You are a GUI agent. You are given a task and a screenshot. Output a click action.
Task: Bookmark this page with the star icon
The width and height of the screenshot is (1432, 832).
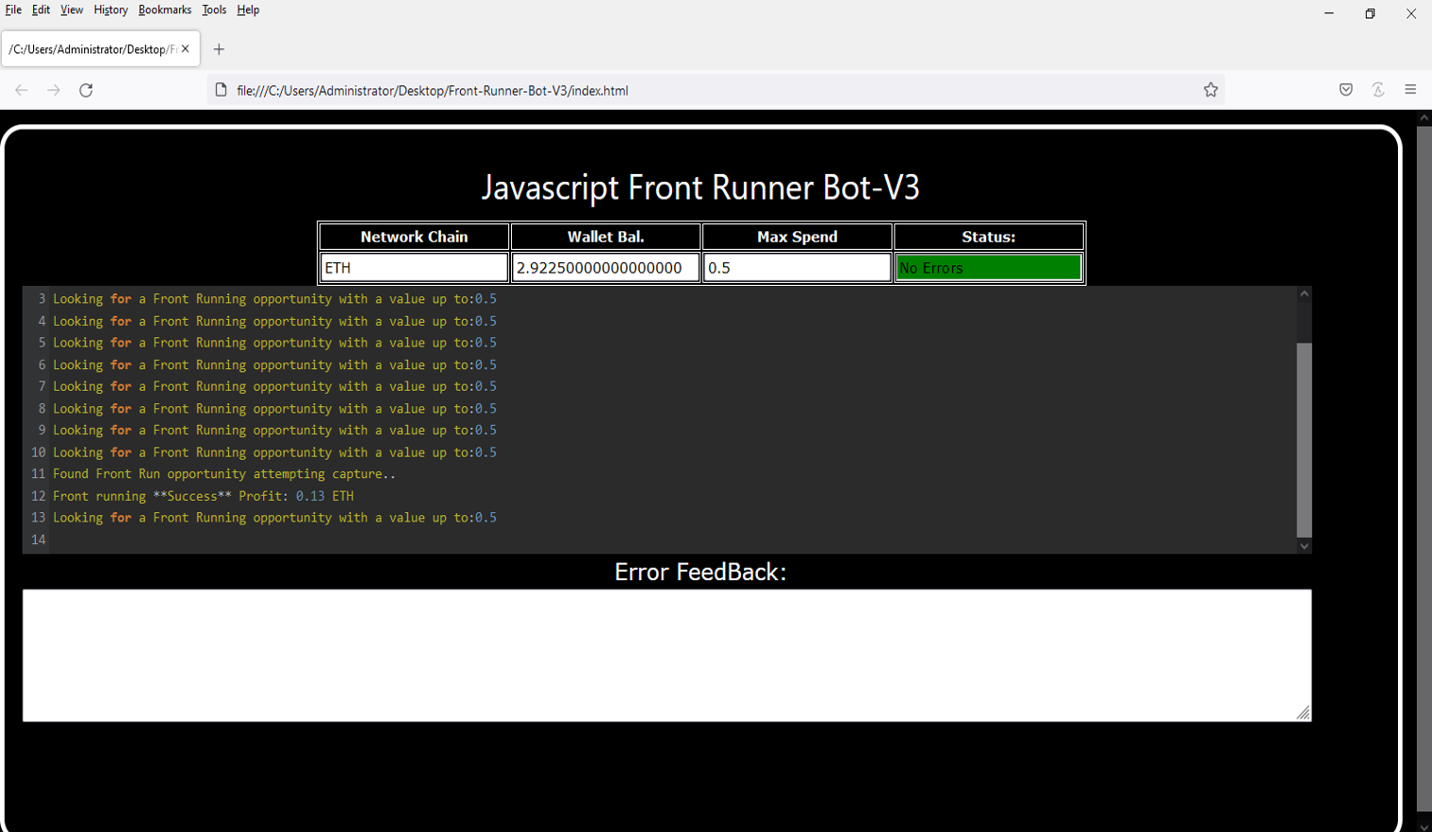tap(1211, 90)
